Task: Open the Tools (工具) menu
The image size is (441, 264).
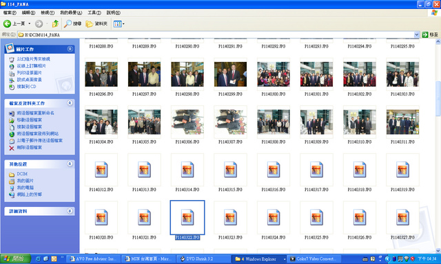Action: coord(94,12)
